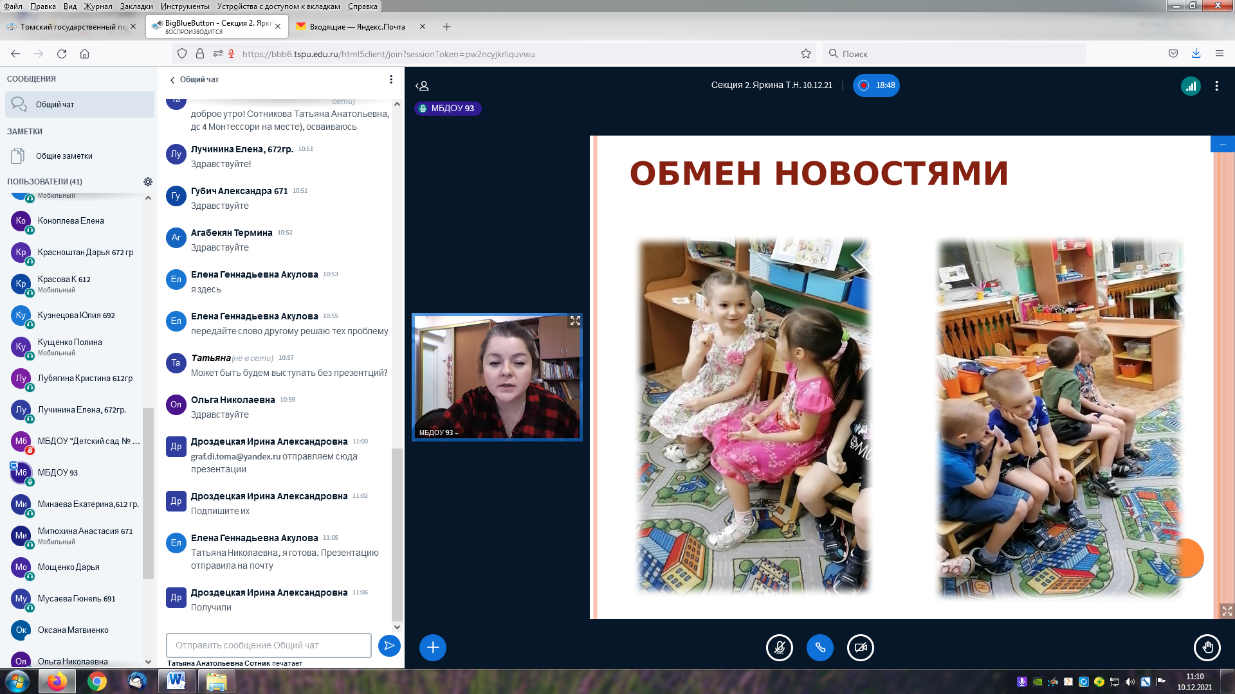Toggle the webcam sharing button

860,647
